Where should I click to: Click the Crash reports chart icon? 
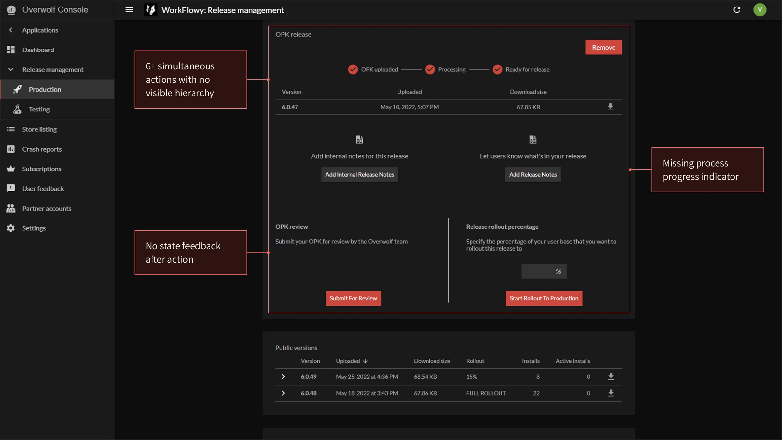click(x=11, y=149)
